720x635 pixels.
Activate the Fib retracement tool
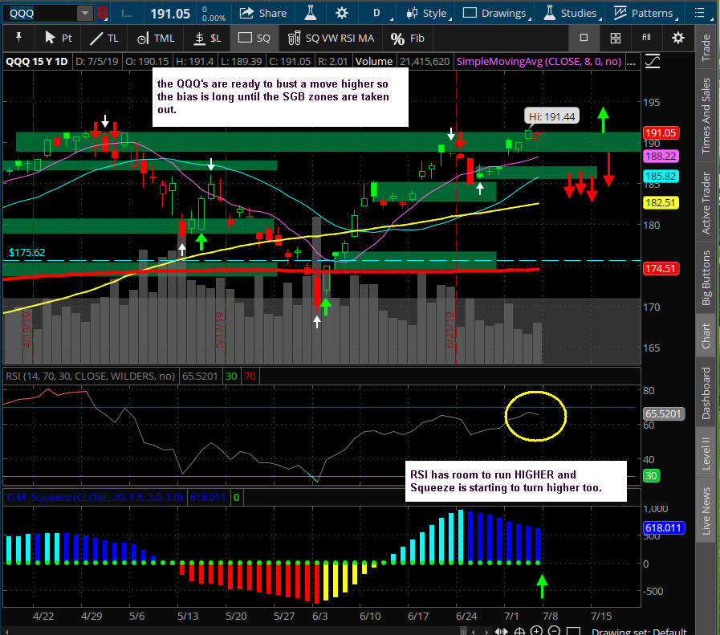[406, 38]
